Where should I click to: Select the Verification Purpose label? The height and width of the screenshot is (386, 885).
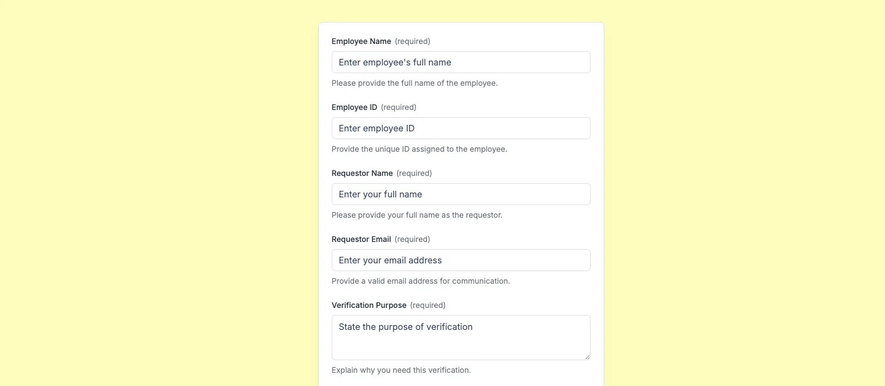tap(369, 305)
